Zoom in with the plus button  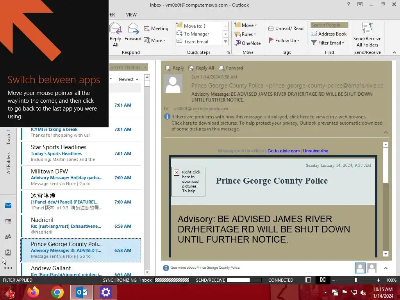pyautogui.click(x=379, y=280)
